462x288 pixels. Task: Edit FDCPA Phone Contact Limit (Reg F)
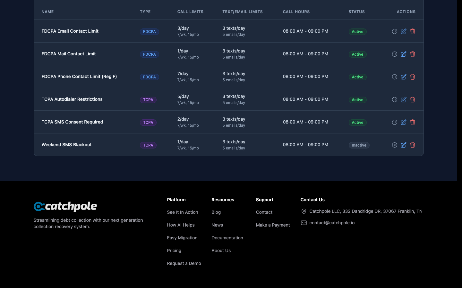pyautogui.click(x=403, y=77)
